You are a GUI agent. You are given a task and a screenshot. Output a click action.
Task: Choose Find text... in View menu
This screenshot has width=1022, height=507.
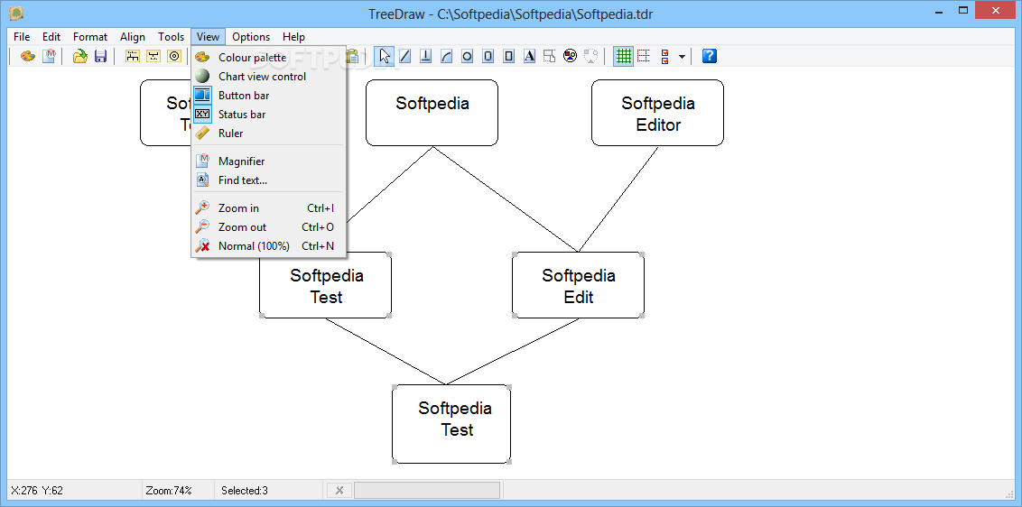(x=268, y=180)
